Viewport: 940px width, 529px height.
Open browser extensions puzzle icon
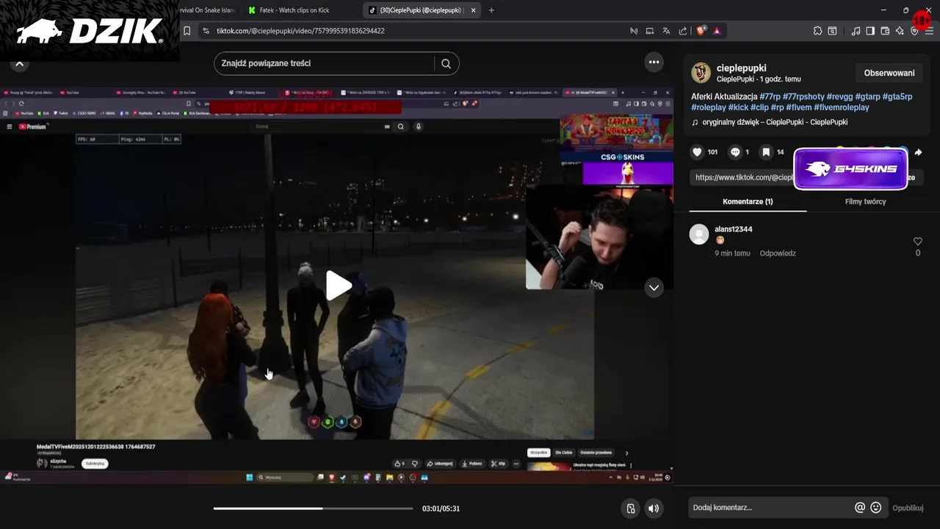click(817, 31)
